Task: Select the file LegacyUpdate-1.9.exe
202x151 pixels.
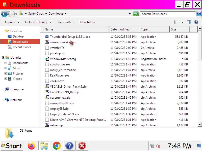Action: 64,114
